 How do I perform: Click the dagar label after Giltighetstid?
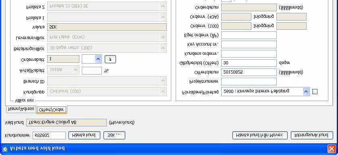[284, 63]
